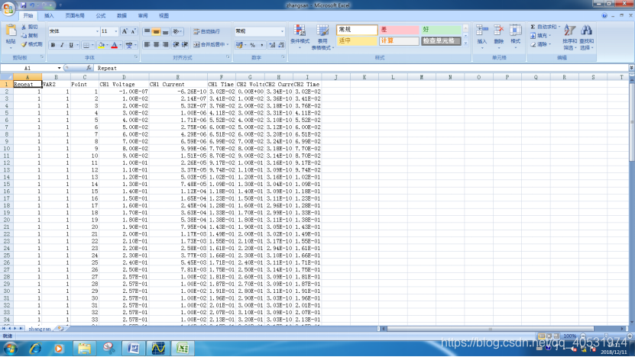
Task: Align text right
Action: [165, 44]
